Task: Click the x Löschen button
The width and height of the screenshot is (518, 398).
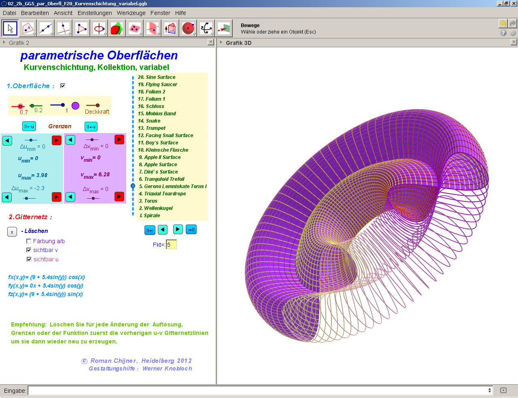Action: click(x=12, y=232)
